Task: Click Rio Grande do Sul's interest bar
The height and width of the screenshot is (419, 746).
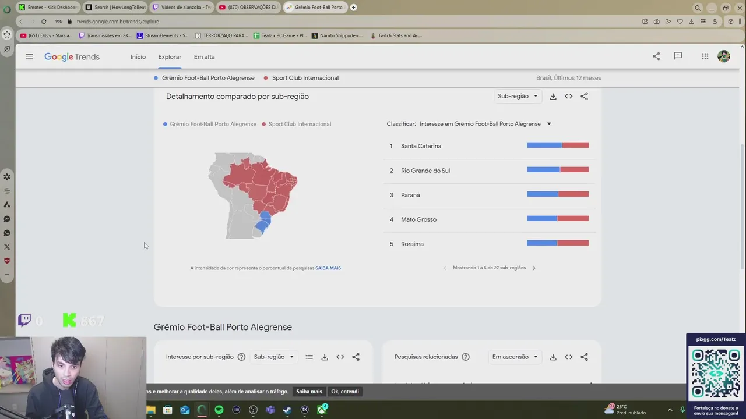Action: tap(558, 170)
